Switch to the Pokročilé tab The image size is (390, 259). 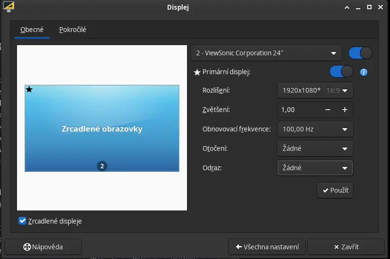(73, 30)
